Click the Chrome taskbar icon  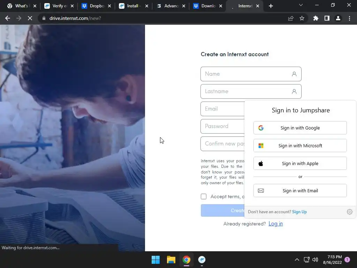point(186,260)
